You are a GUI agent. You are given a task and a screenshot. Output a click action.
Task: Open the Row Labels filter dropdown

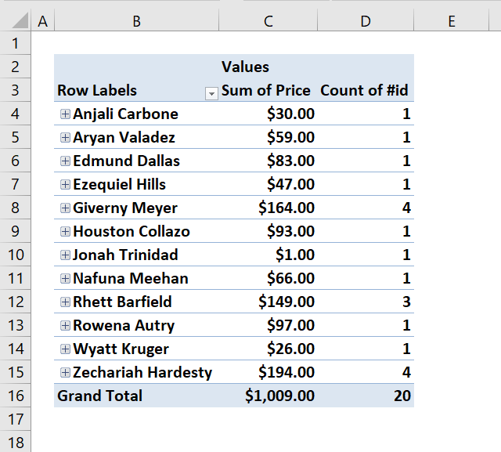pos(211,93)
